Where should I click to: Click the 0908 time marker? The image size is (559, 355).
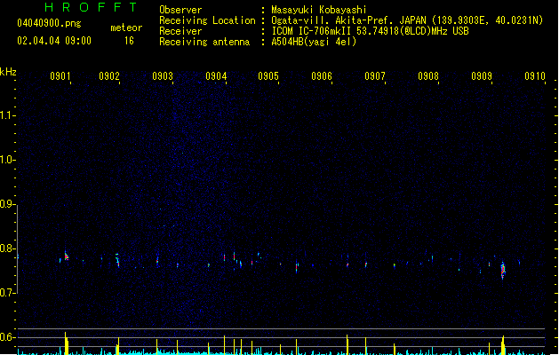pyautogui.click(x=428, y=76)
